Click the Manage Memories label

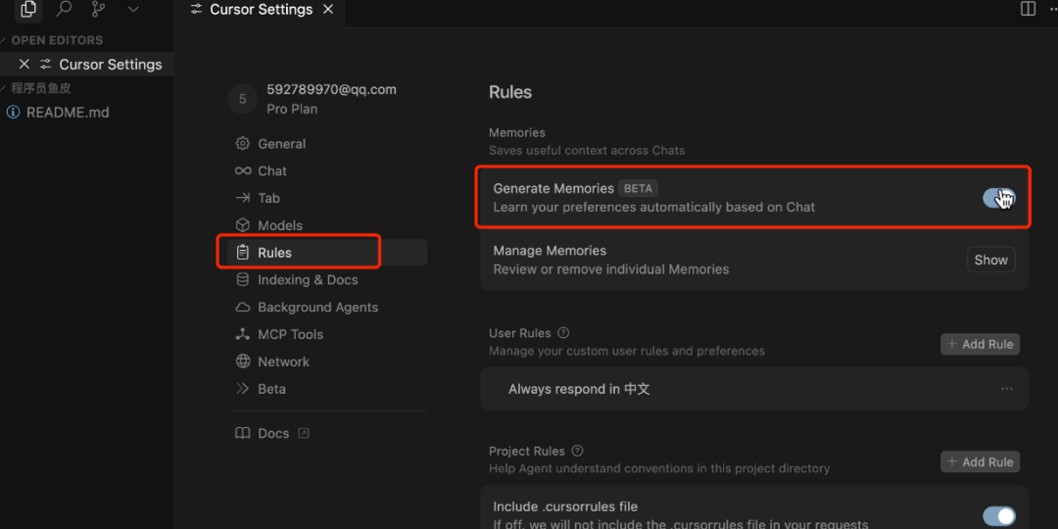click(x=550, y=251)
